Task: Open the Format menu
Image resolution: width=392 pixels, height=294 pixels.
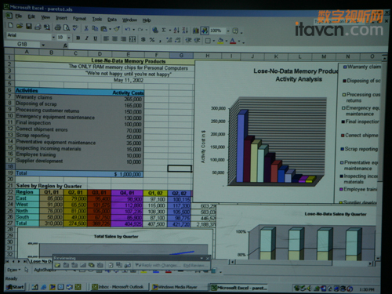Action: point(79,19)
